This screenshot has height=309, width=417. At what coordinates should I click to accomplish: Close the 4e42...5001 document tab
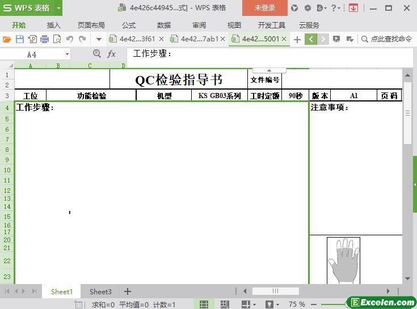tap(284, 39)
